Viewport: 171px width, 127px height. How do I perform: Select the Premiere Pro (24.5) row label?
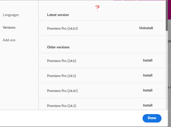point(61,76)
